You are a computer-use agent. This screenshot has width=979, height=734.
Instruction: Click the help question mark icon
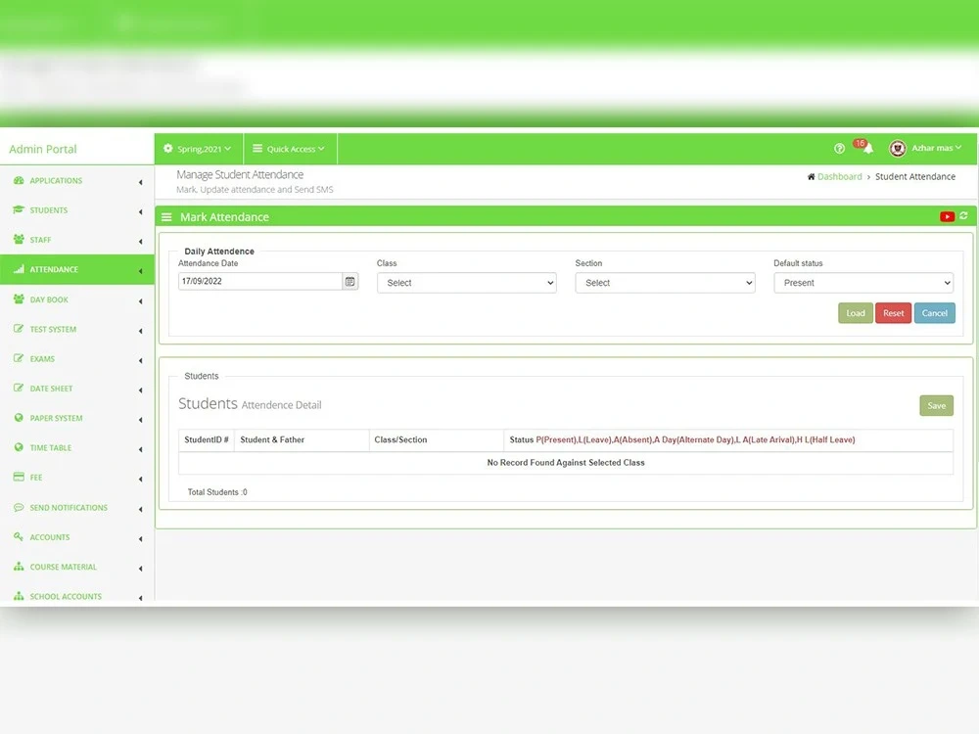(x=839, y=147)
